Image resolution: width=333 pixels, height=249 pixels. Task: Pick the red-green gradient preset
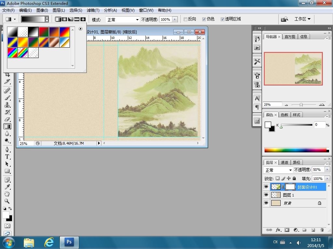click(44, 32)
